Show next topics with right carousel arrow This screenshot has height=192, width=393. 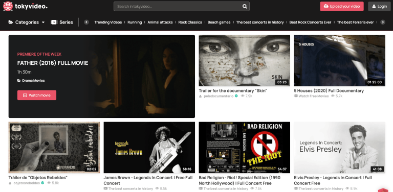(x=382, y=22)
